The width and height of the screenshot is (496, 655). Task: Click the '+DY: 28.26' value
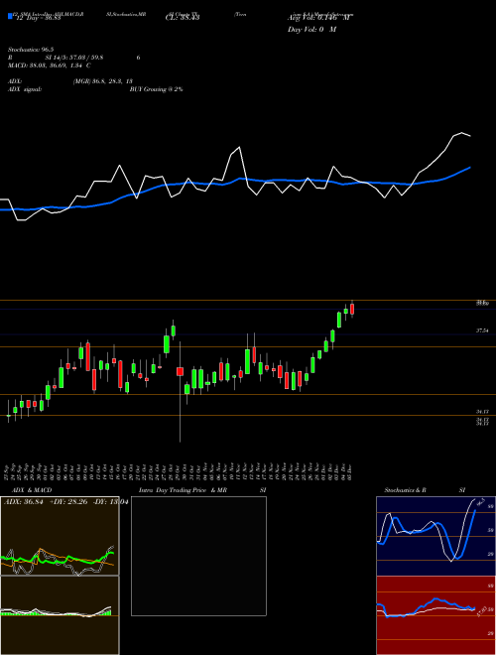point(68,501)
